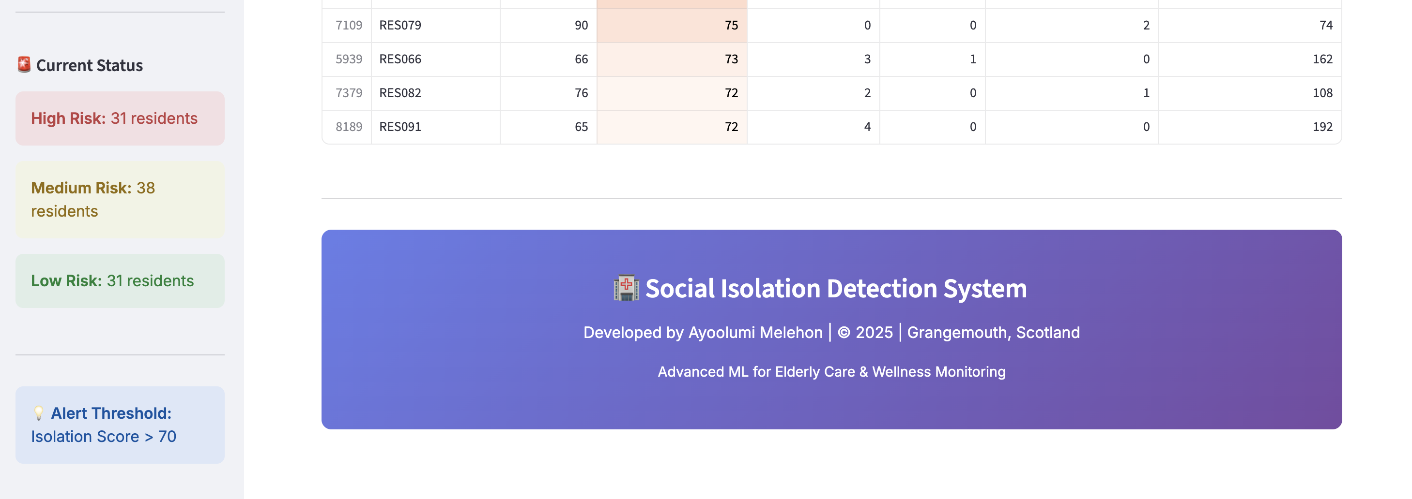Click the green Low Risk status card
The width and height of the screenshot is (1412, 499).
click(120, 280)
